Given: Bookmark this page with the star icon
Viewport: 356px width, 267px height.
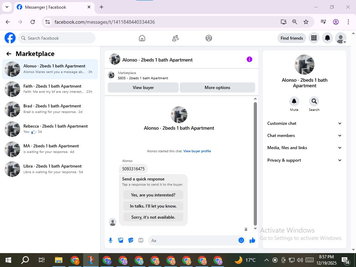Looking at the screenshot, I should point(306,22).
